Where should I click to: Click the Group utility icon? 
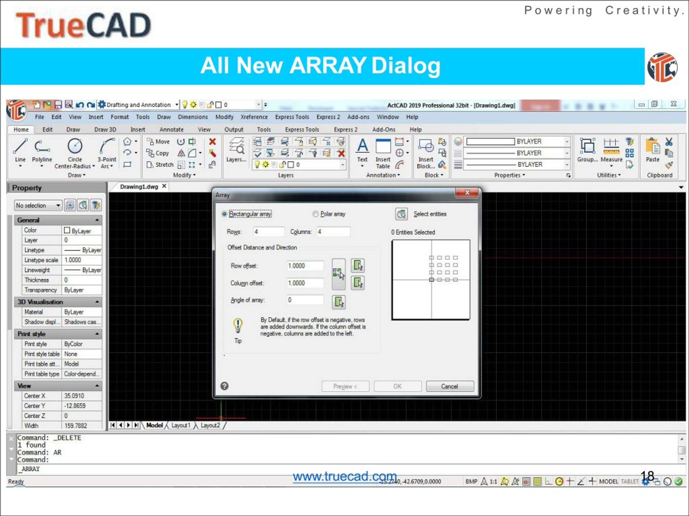588,150
